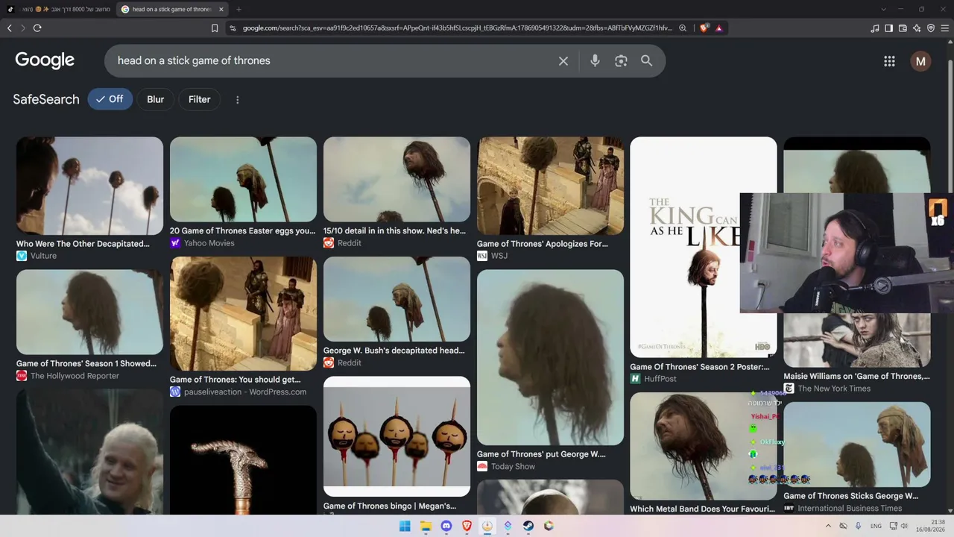
Task: Open the '15/10 detail in this show' Reddit result
Action: (394, 231)
